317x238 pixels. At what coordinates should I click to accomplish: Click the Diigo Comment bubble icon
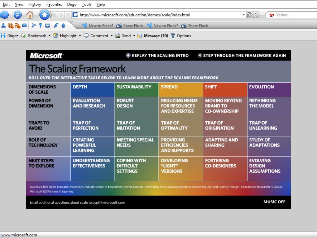[x=86, y=36]
